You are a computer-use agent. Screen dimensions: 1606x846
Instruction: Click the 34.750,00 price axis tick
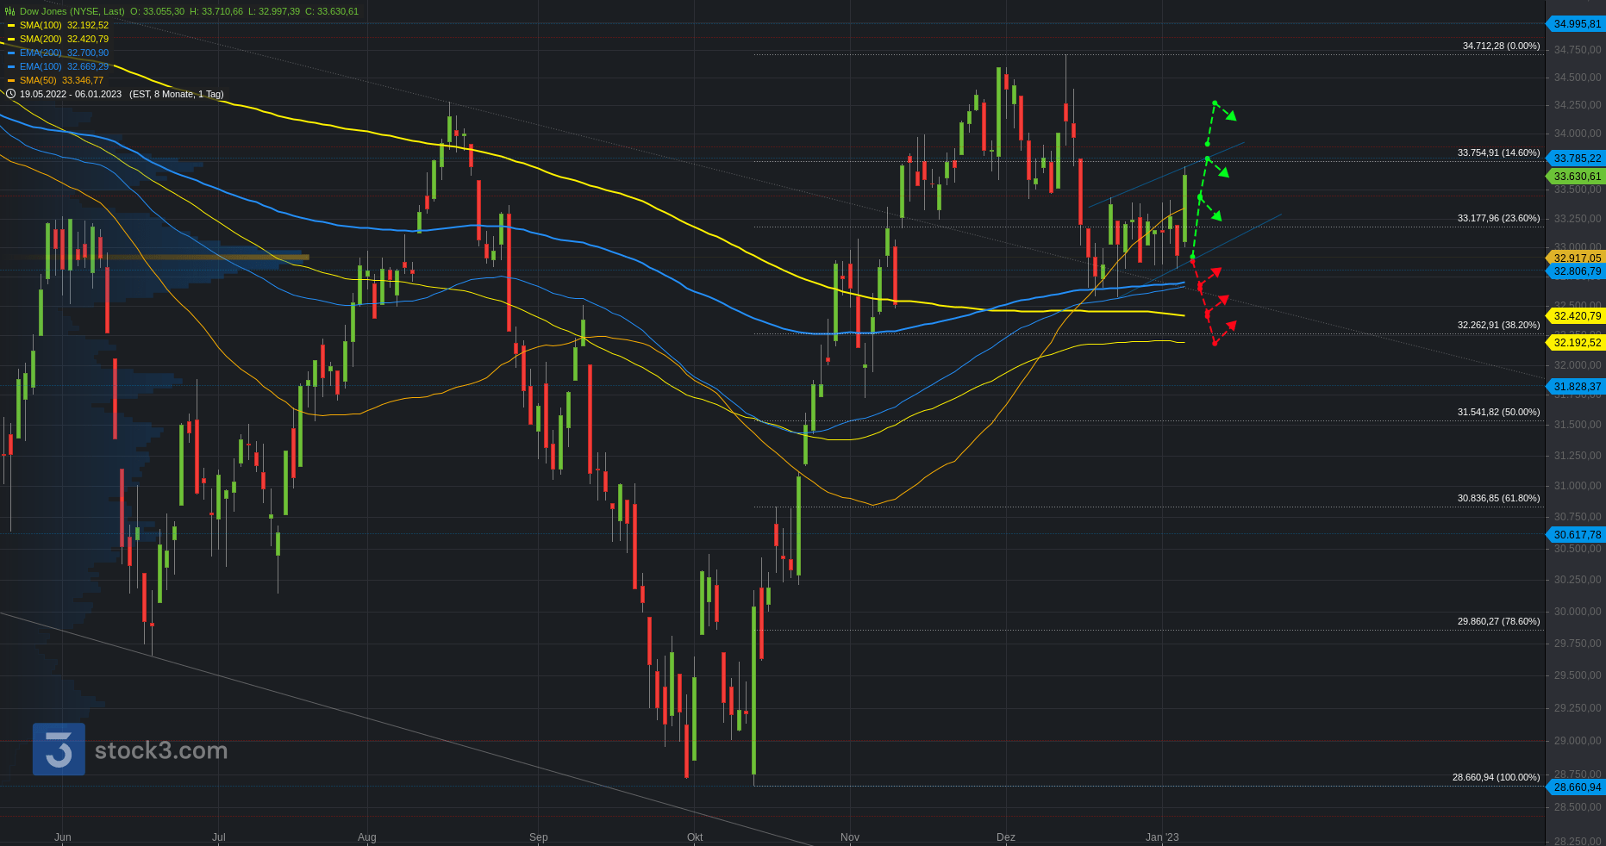pyautogui.click(x=1578, y=50)
